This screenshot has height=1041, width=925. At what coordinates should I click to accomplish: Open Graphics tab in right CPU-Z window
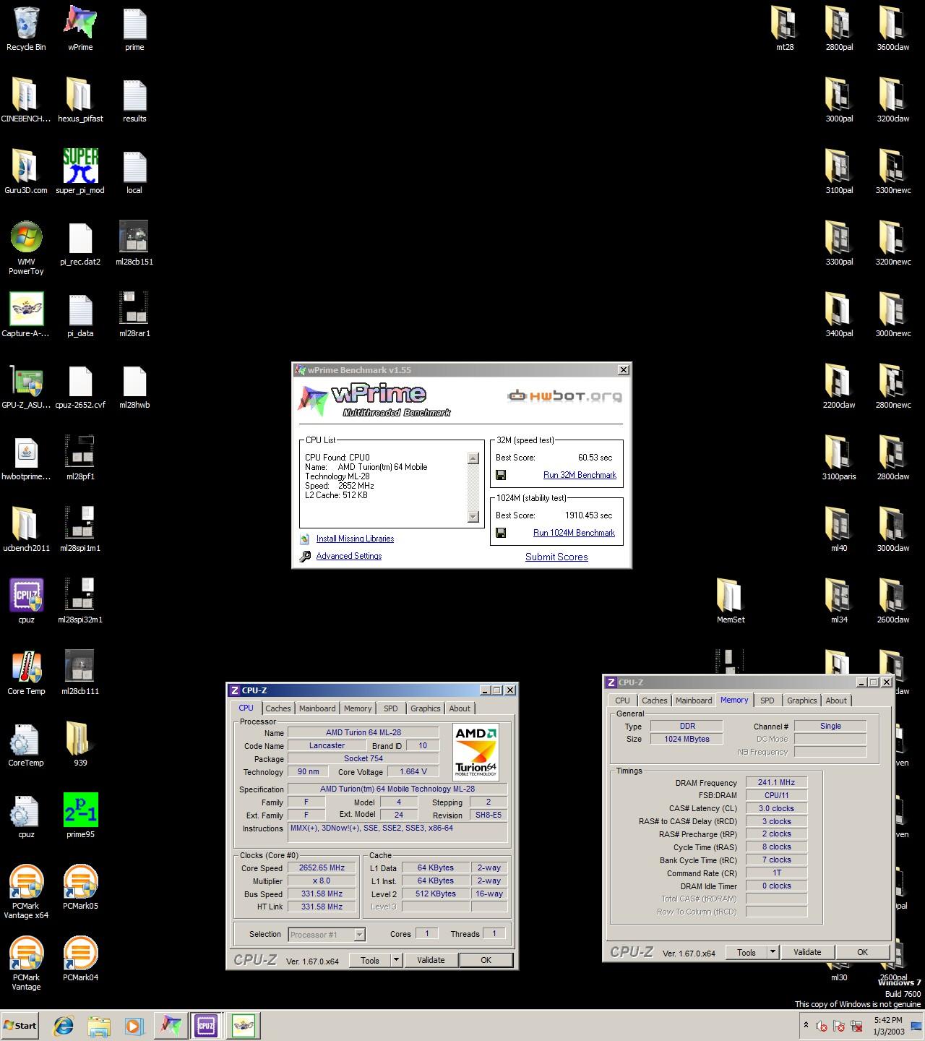[801, 701]
